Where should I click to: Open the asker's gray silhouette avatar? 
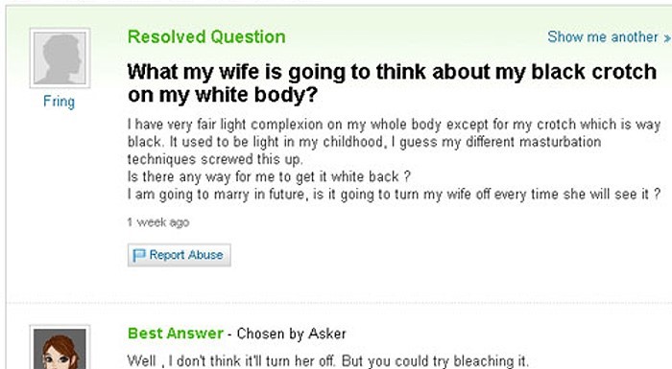tap(60, 58)
